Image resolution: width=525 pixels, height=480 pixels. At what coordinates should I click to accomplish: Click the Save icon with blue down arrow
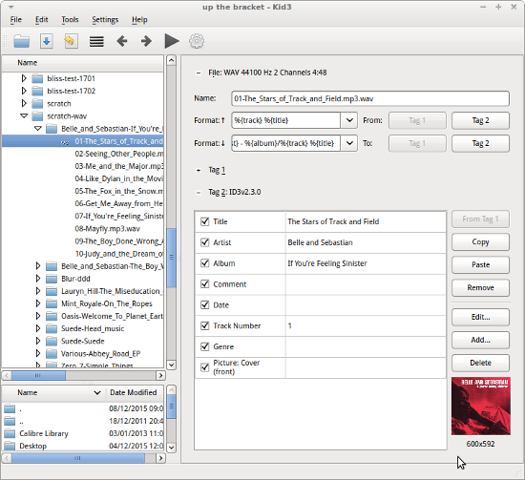coord(47,41)
